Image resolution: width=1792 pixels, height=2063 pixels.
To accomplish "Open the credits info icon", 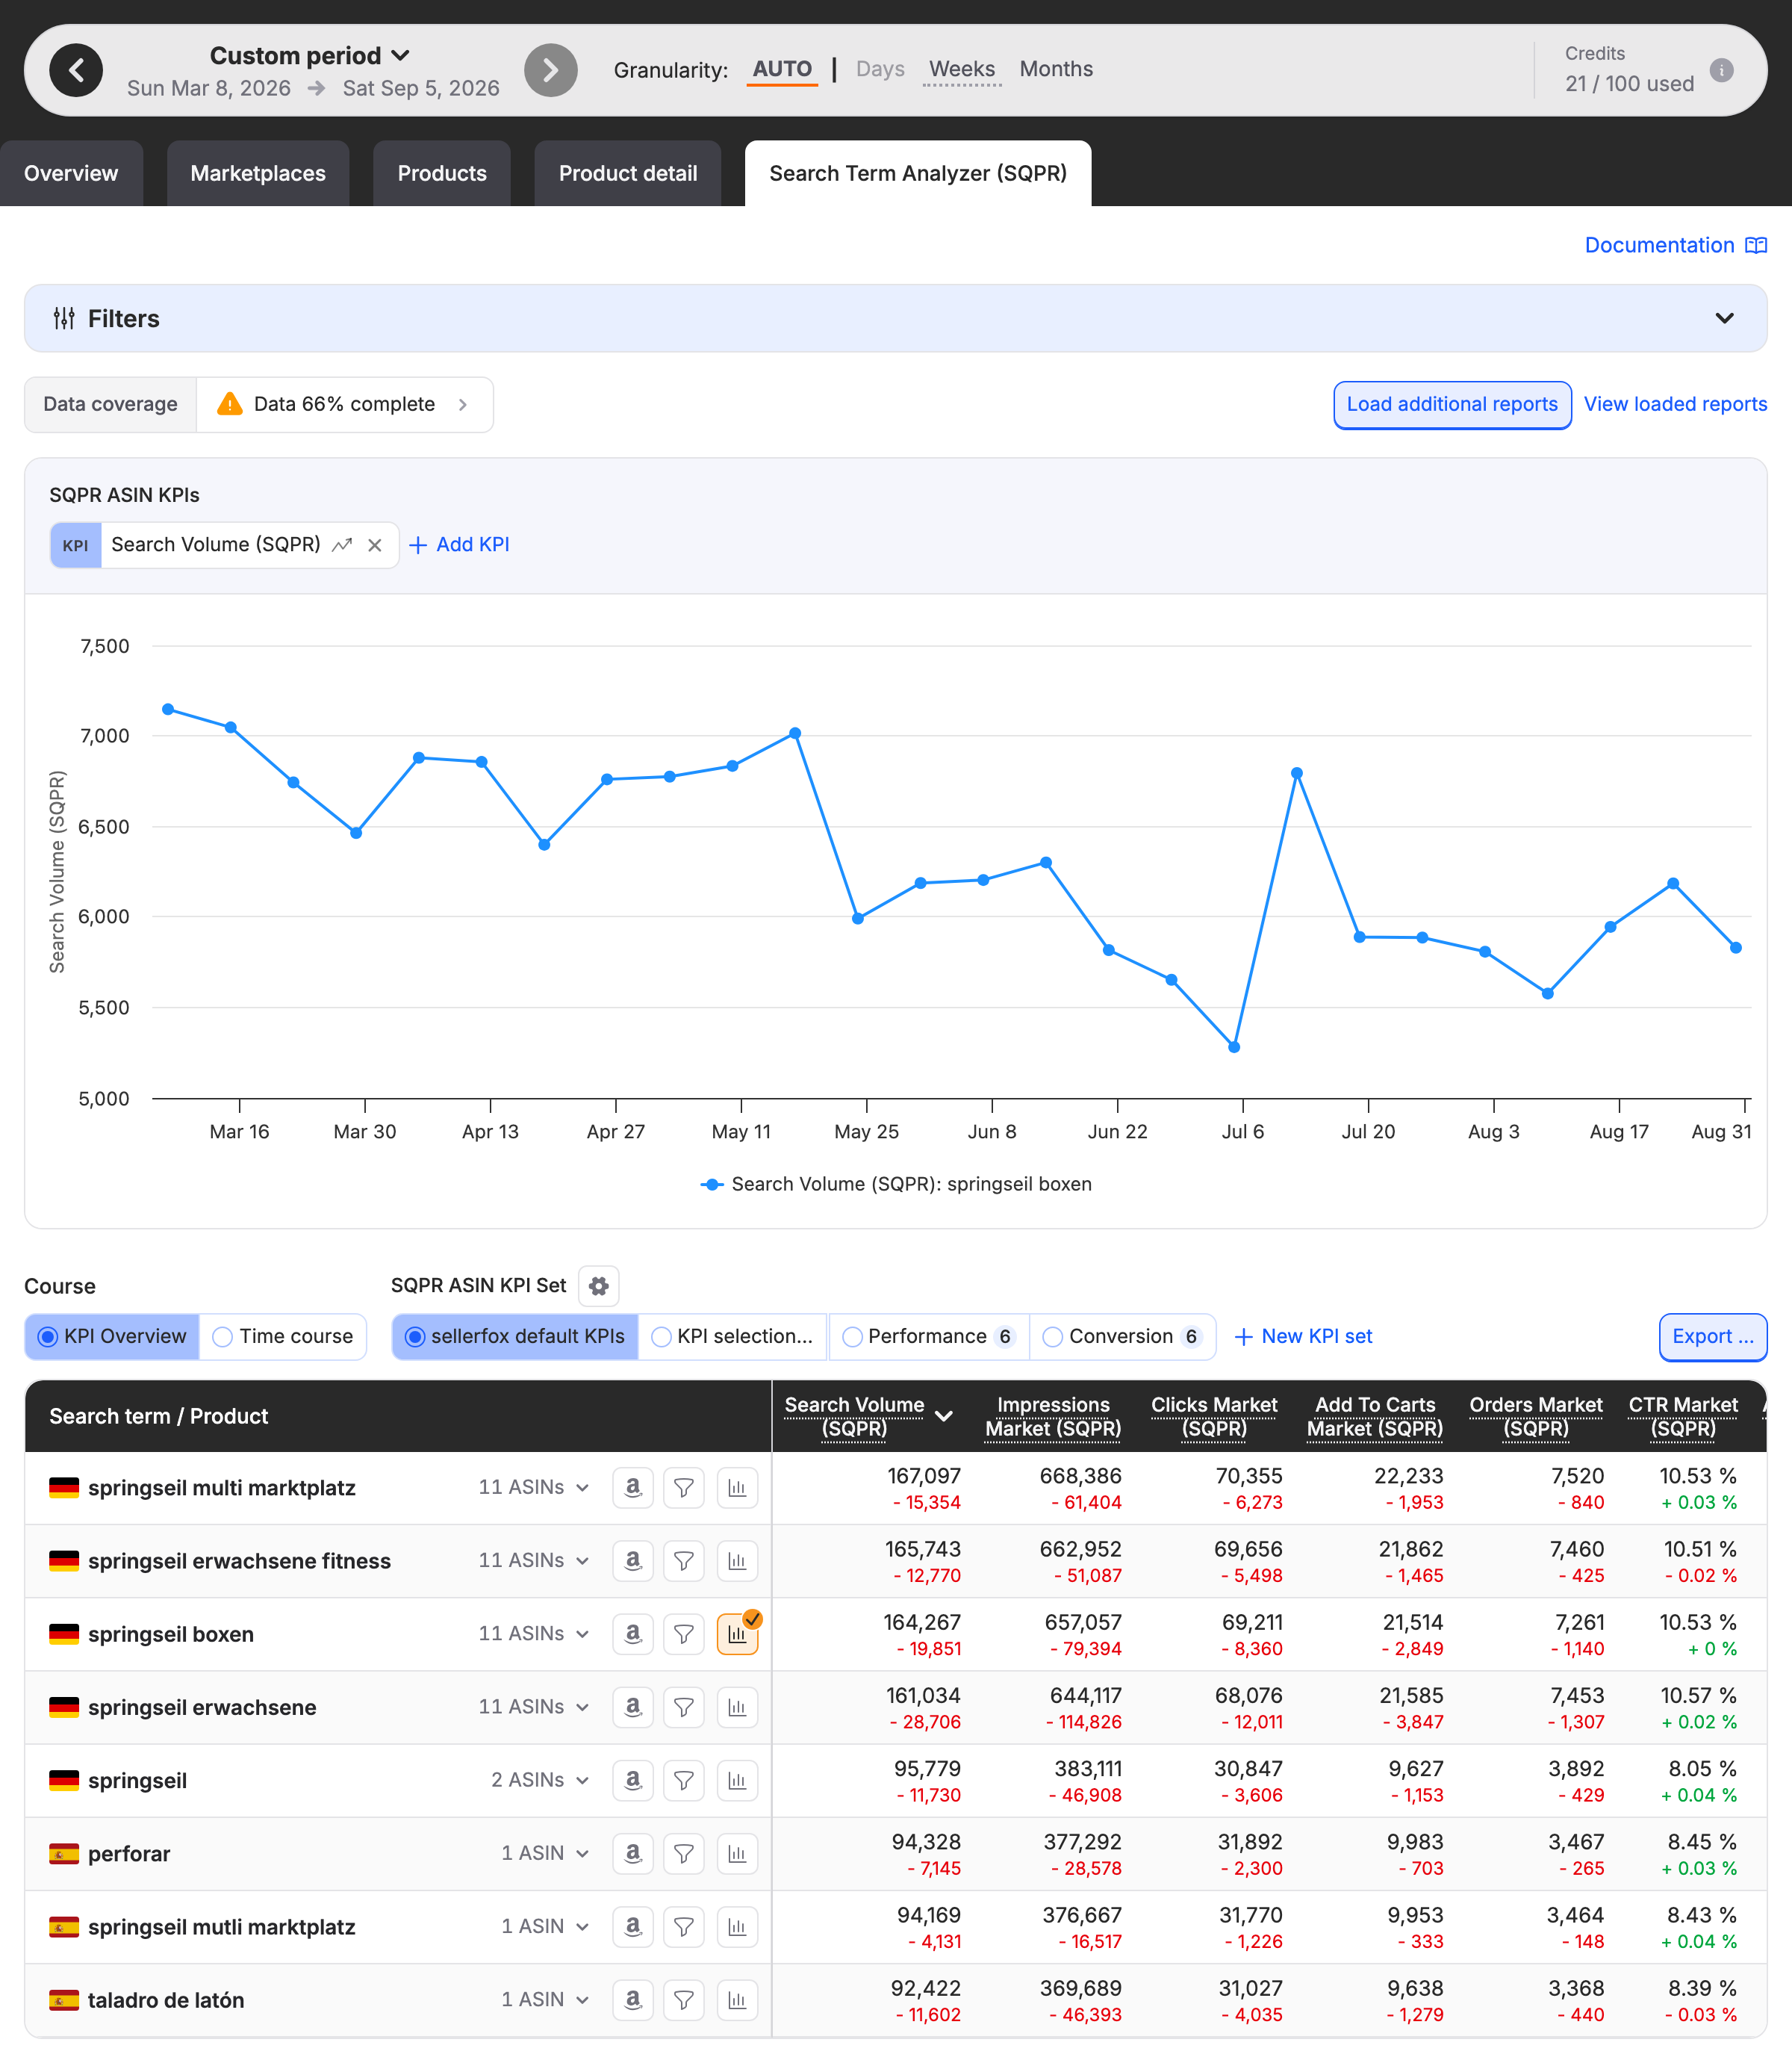I will (x=1721, y=70).
